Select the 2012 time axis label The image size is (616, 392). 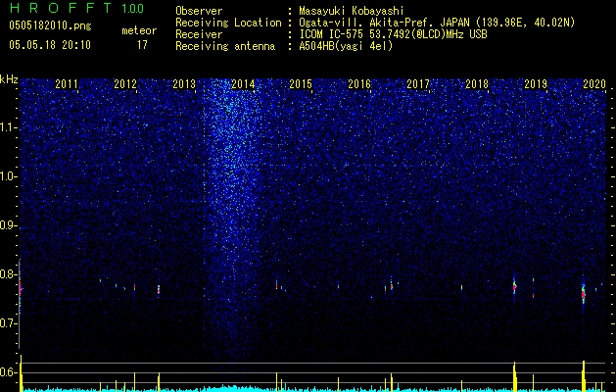click(x=125, y=83)
